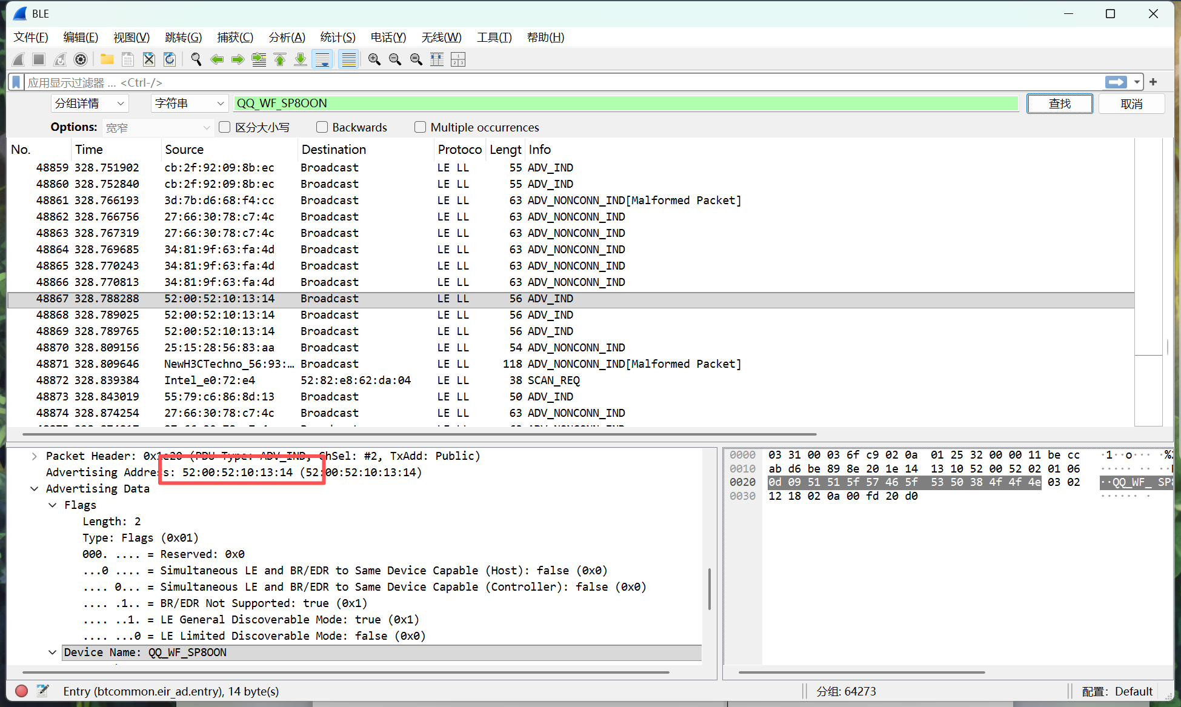Screen dimensions: 1181x707
Task: Start capture with the shark fin icon
Action: (19, 59)
